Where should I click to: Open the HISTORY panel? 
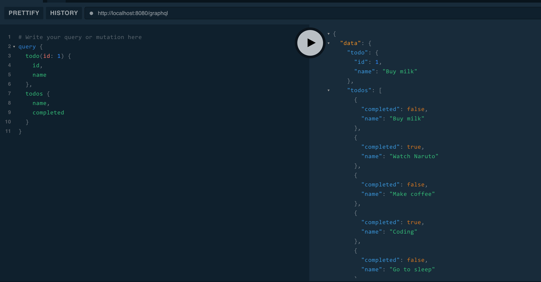coord(64,13)
